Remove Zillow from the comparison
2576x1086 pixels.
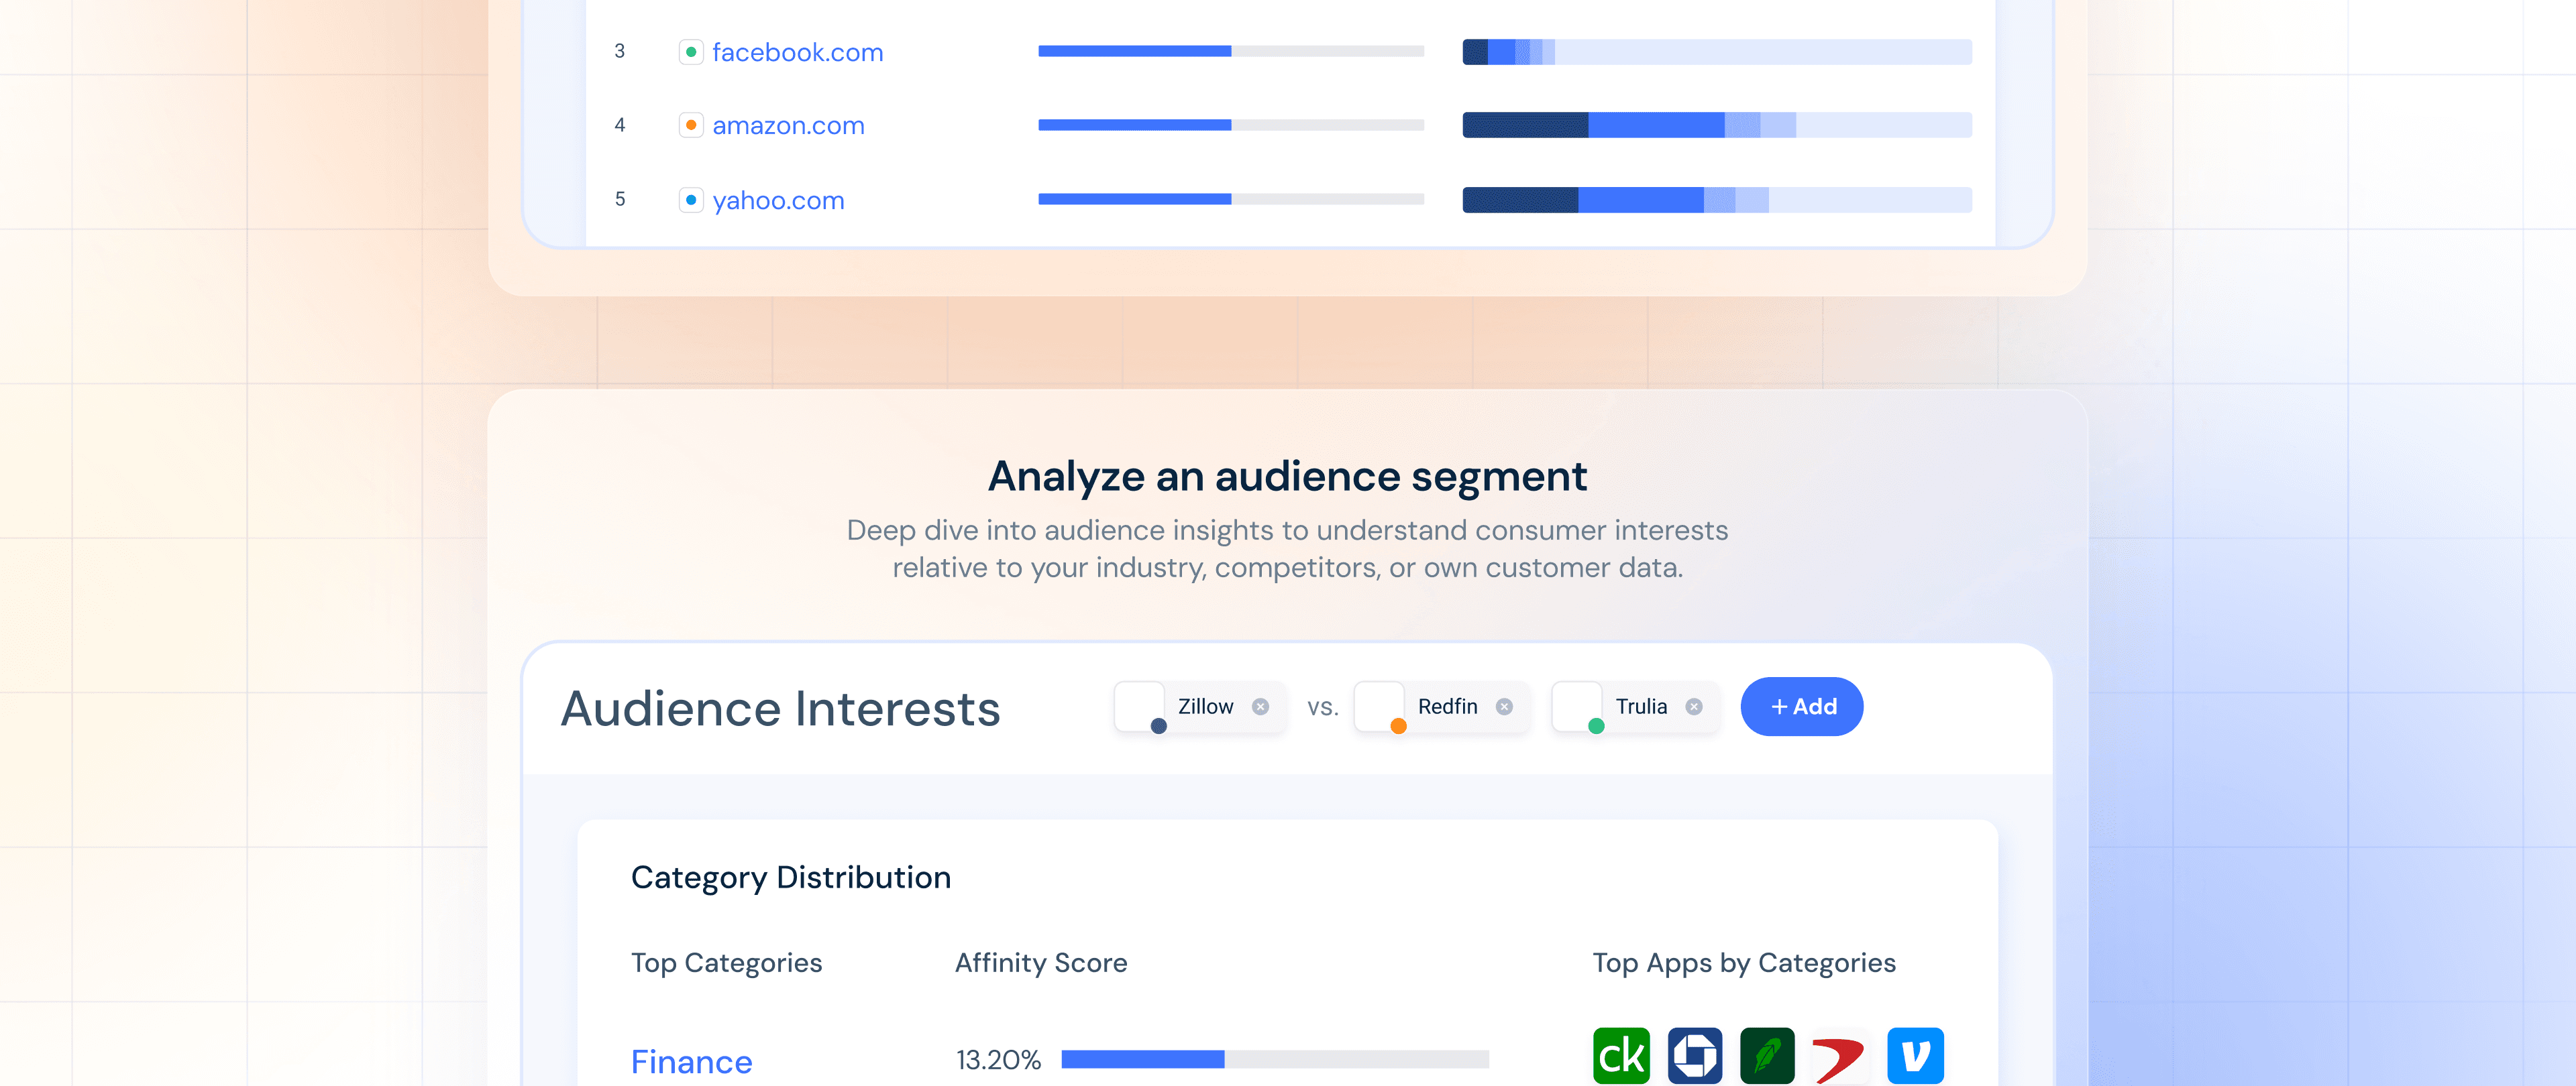1261,707
